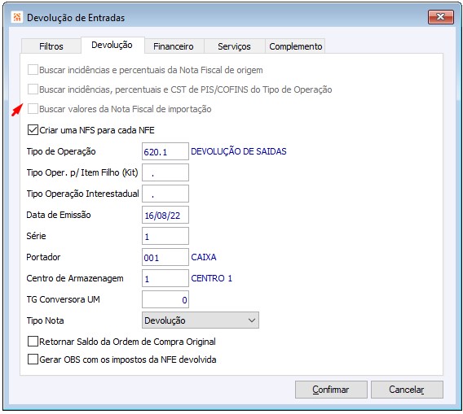This screenshot has height=414, width=463.
Task: Click the Tipo de Operação field showing 620.1
Action: [x=165, y=151]
